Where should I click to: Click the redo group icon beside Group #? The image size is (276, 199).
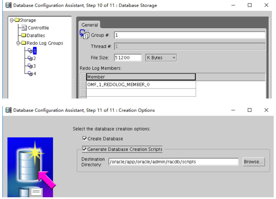click(x=84, y=34)
